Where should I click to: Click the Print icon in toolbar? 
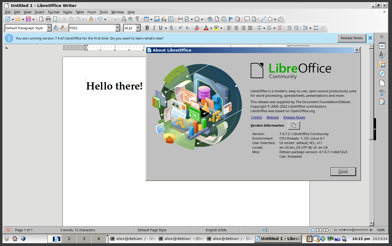click(x=48, y=19)
